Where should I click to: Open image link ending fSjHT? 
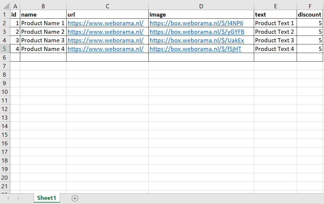[196, 49]
